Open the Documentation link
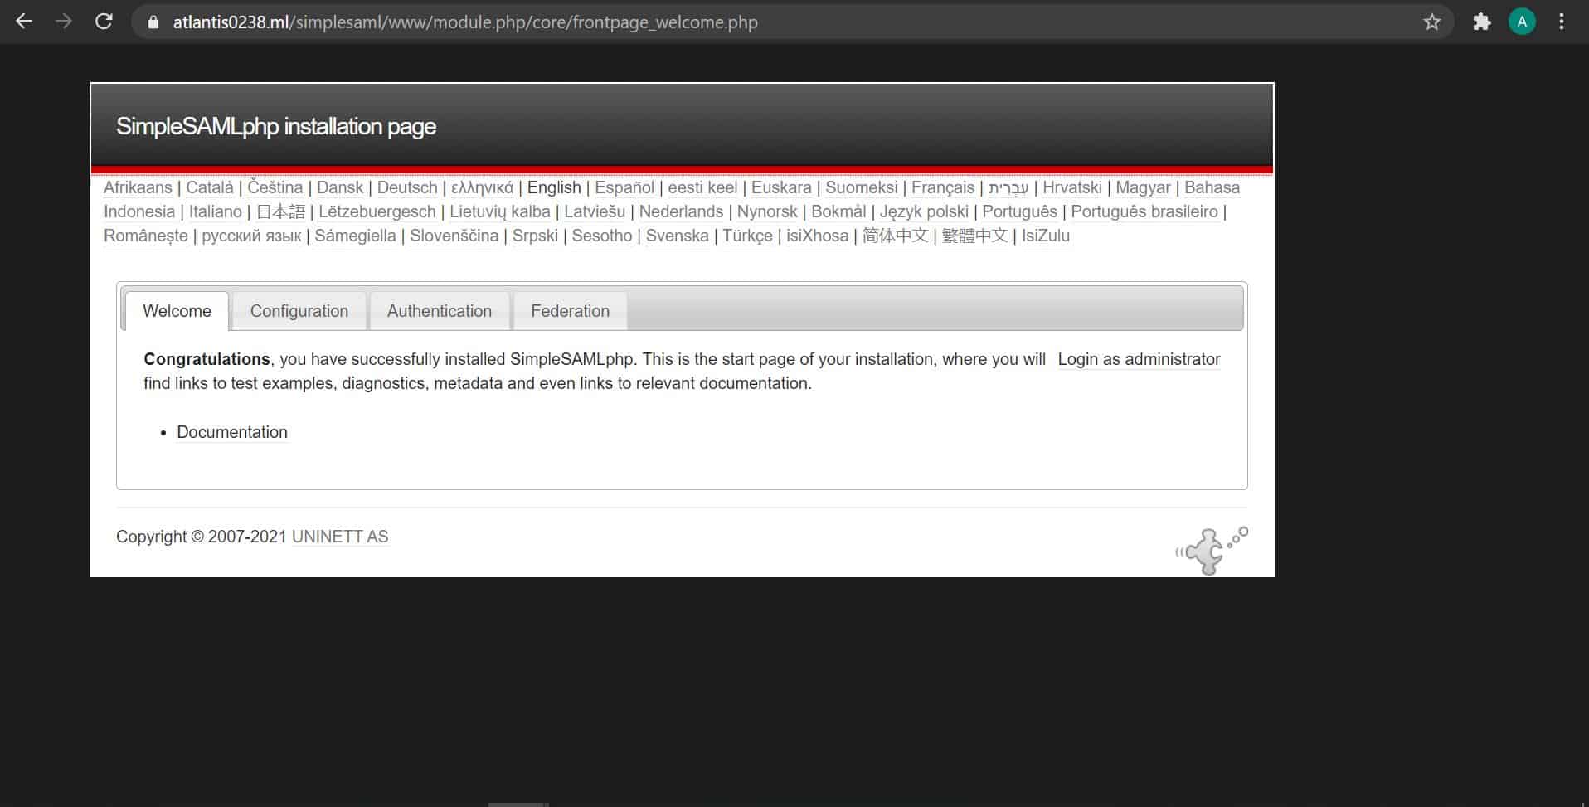 (232, 432)
